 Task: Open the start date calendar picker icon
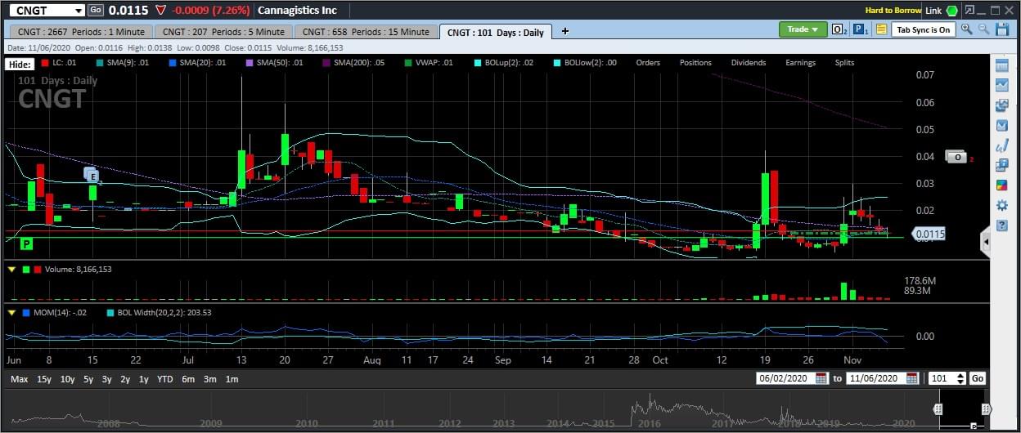coord(821,379)
